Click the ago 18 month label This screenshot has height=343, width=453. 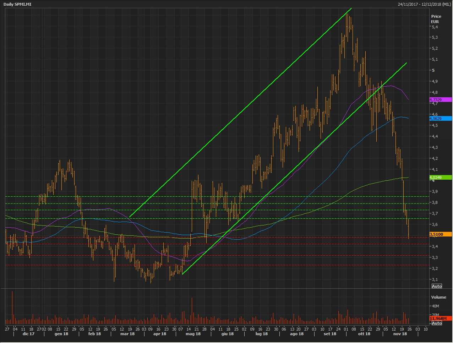click(296, 334)
